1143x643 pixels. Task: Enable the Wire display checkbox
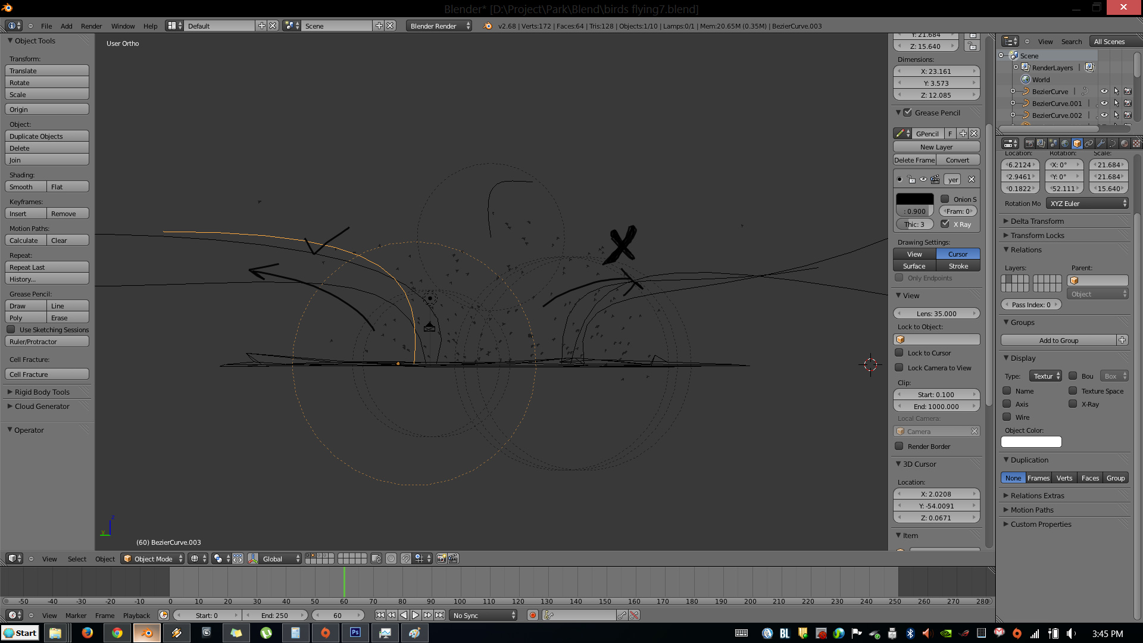point(1007,417)
